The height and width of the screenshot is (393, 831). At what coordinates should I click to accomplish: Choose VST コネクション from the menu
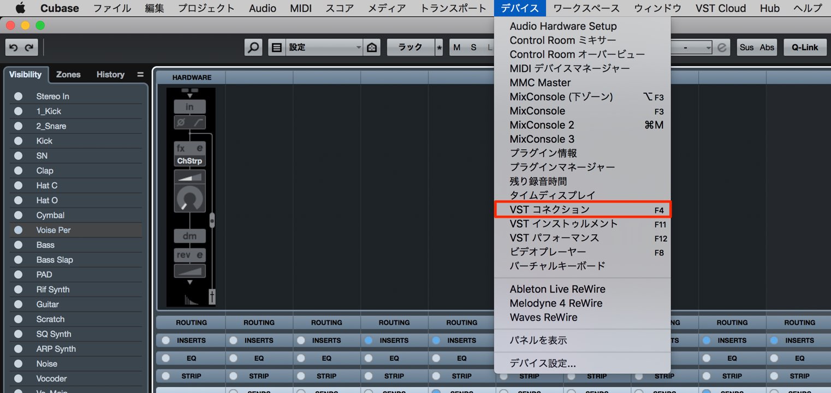click(583, 210)
